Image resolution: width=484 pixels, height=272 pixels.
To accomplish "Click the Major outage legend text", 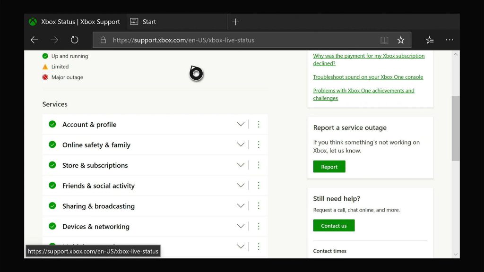I will 67,77.
